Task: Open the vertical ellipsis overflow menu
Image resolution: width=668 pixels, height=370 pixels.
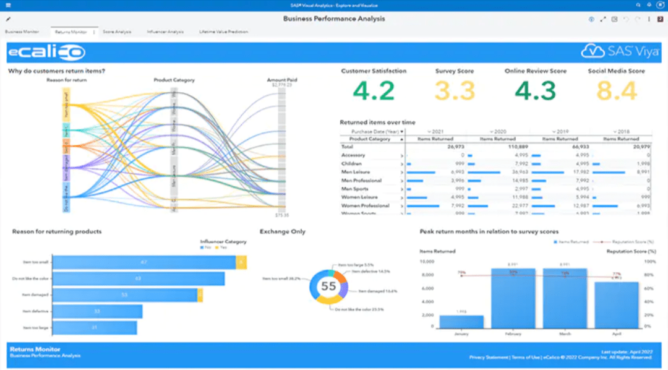Action: (649, 19)
